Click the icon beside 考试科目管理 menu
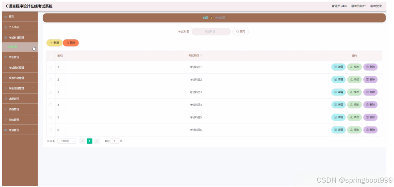Image resolution: width=394 pixels, height=187 pixels. coord(6,37)
